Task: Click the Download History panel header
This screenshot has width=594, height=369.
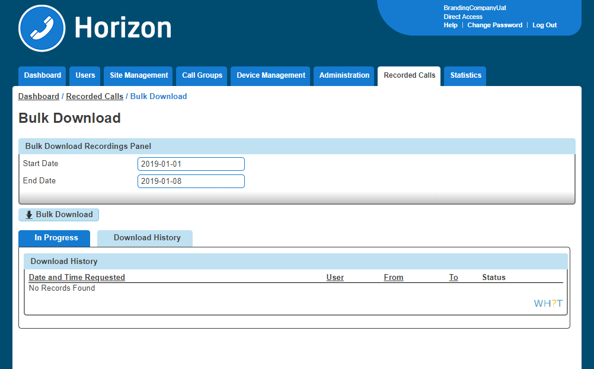Action: tap(296, 261)
